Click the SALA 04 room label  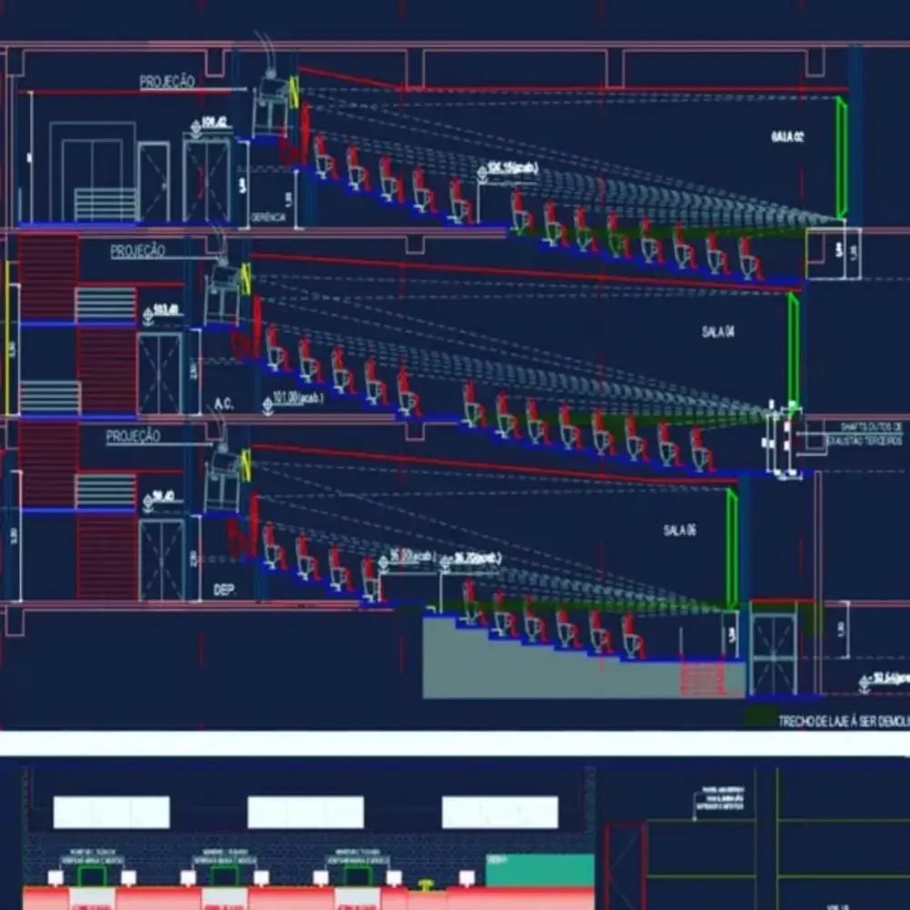pos(718,333)
